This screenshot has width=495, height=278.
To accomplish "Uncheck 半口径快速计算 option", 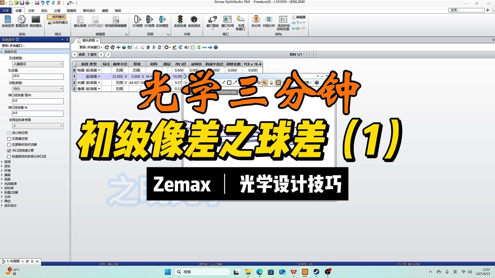I will (x=9, y=151).
